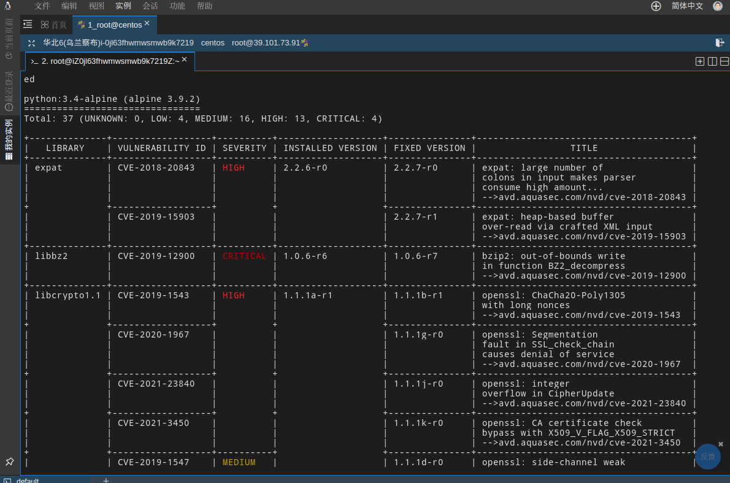This screenshot has width=730, height=483.
Task: Toggle fullscreen with the expand arrows icon
Action: click(x=32, y=43)
